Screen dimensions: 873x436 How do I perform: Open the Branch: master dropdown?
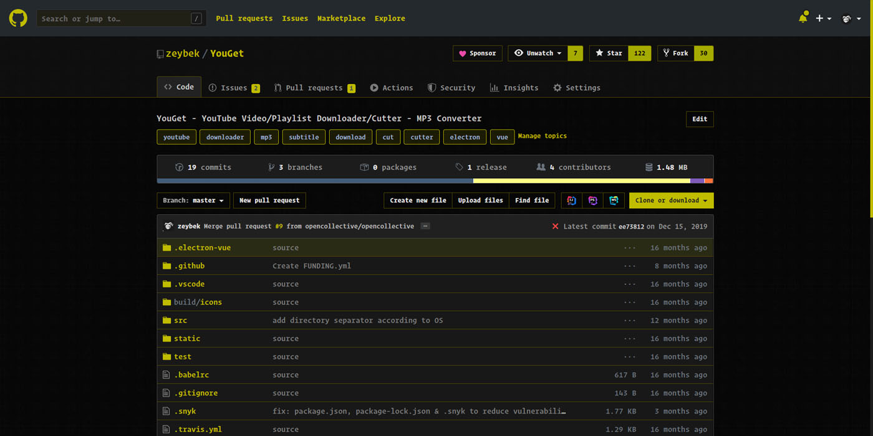[193, 200]
